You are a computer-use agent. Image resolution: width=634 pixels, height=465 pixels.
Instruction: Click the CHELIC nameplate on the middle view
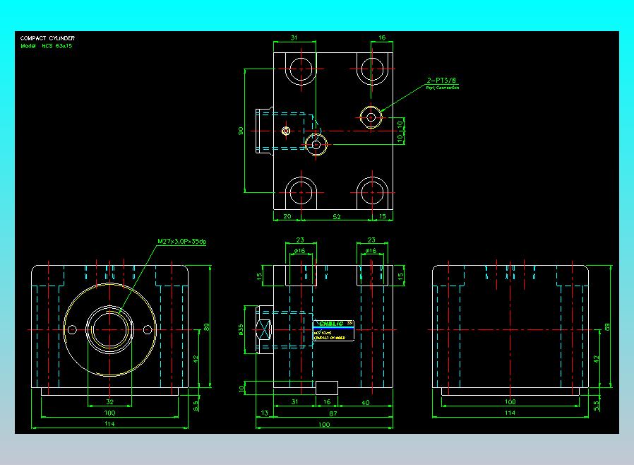point(333,330)
